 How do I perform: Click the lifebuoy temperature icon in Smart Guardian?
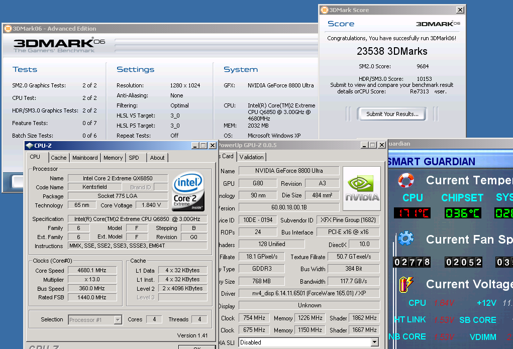coord(406,180)
